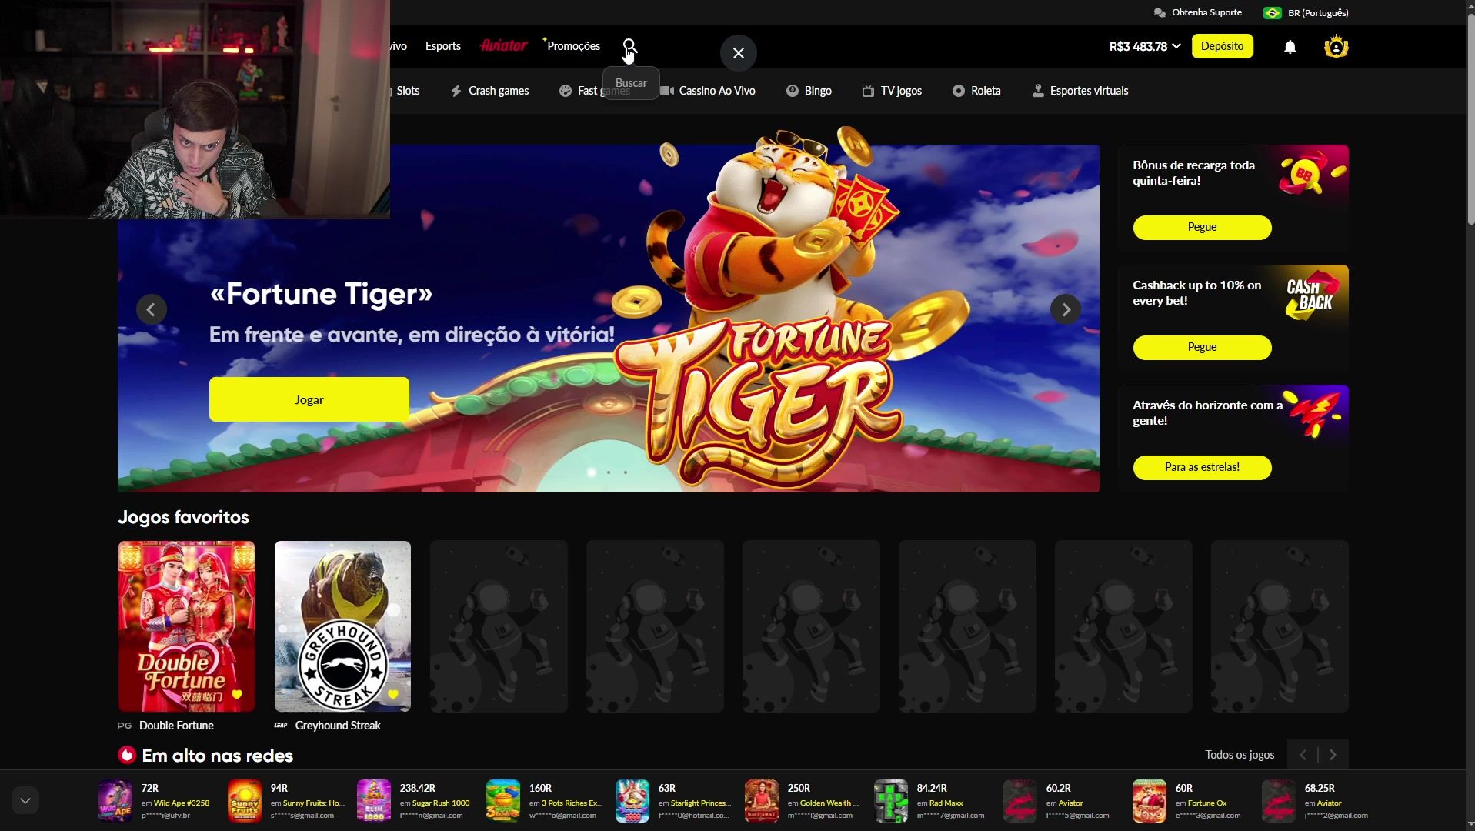
Task: Click the Bônus de recarga toda quinta-feira text
Action: coord(1193,173)
